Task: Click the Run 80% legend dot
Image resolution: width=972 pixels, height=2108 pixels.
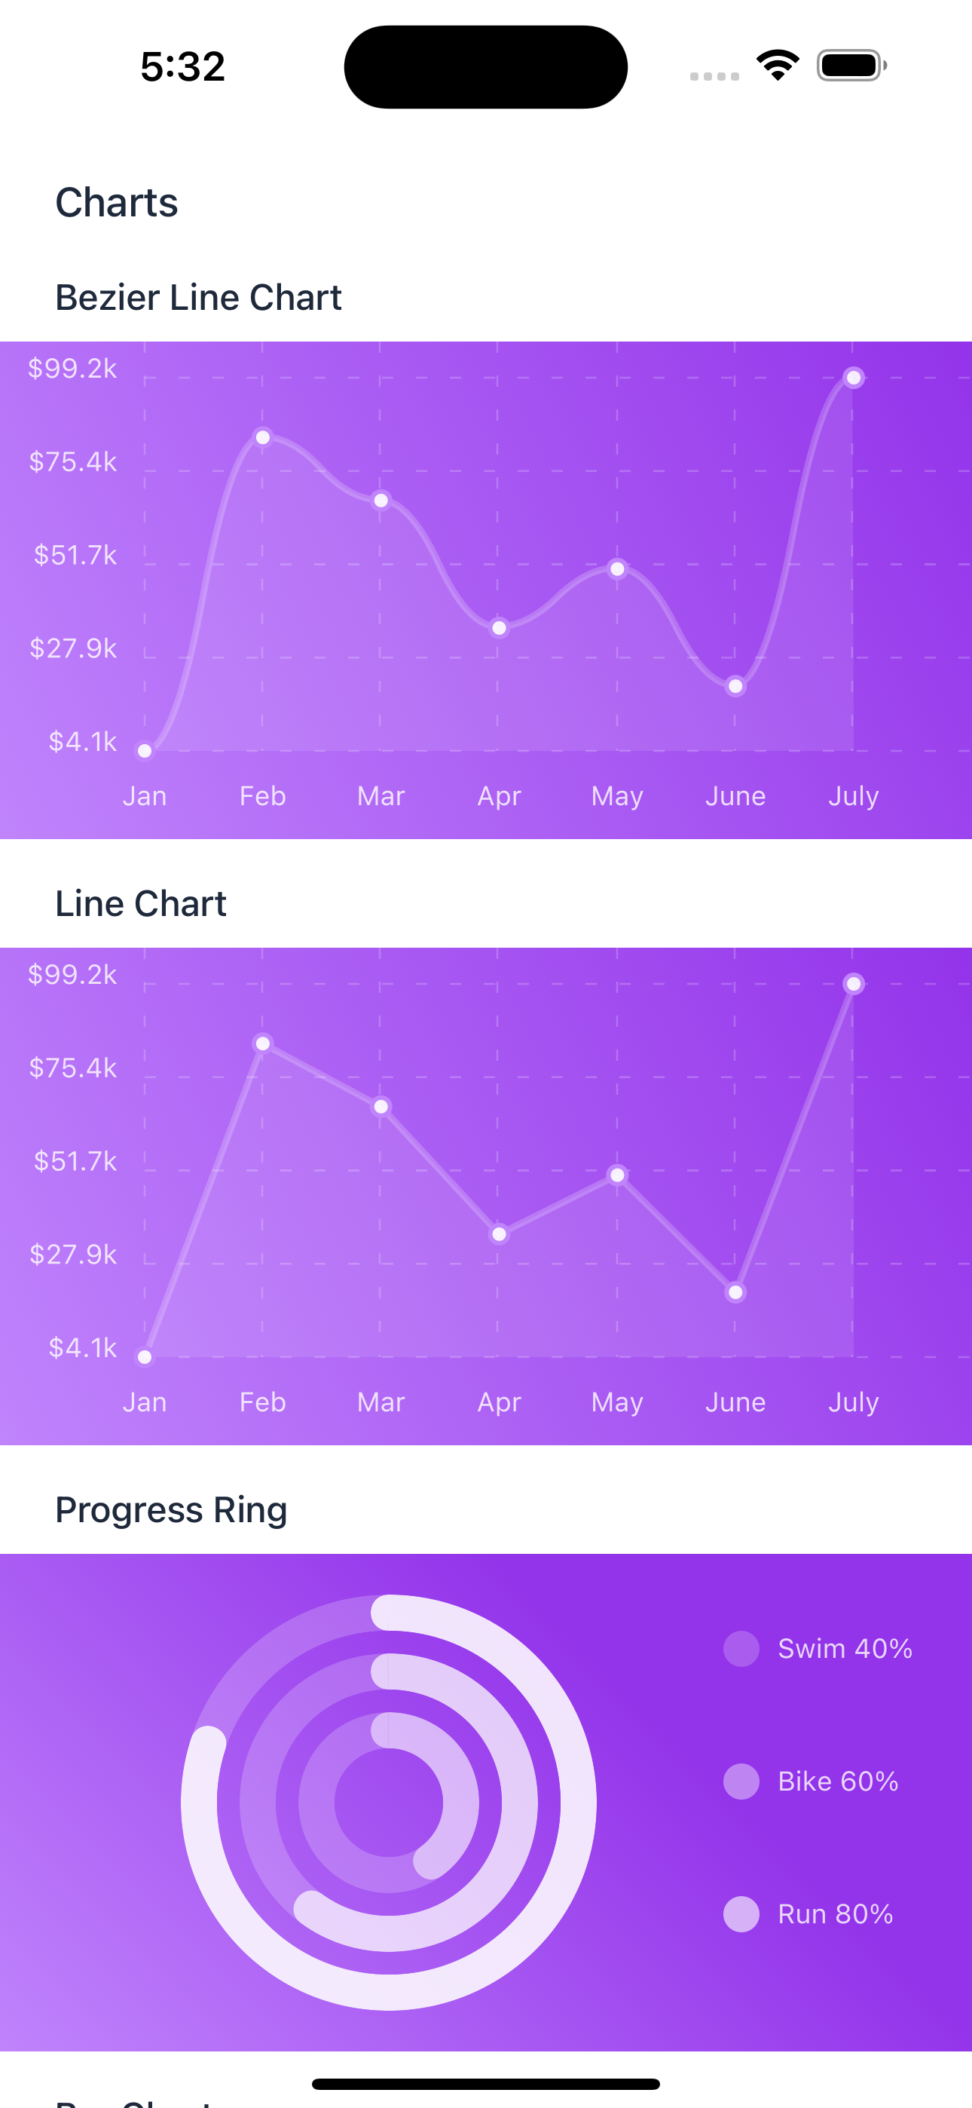Action: [x=741, y=1914]
